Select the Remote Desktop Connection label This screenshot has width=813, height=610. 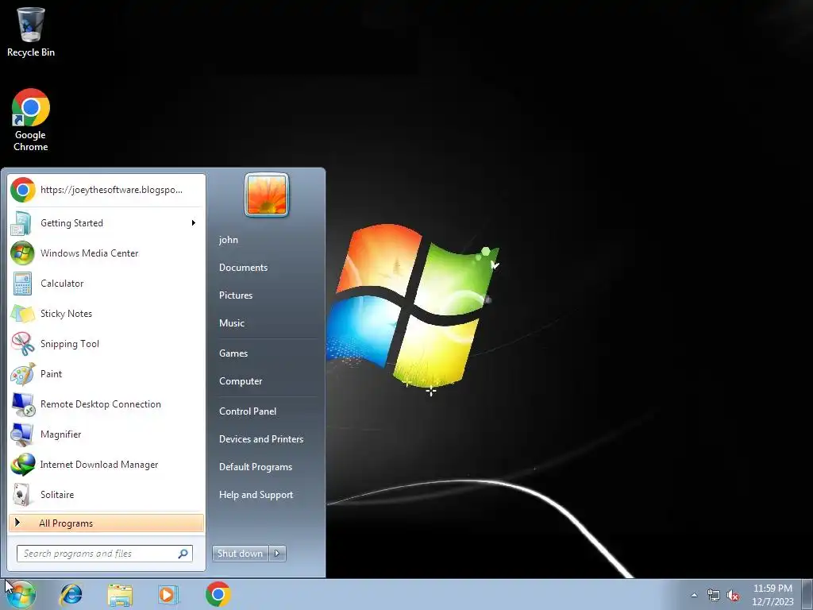[x=101, y=404]
